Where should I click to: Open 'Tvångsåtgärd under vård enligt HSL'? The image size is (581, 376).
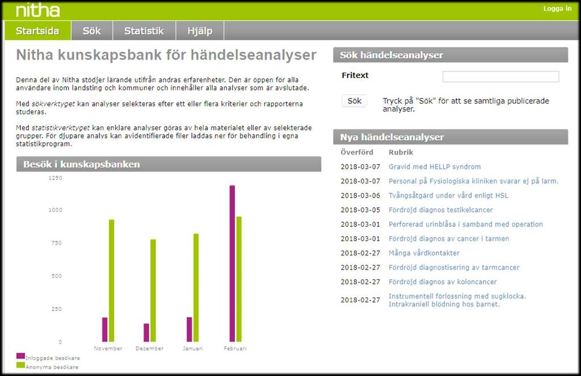click(448, 195)
